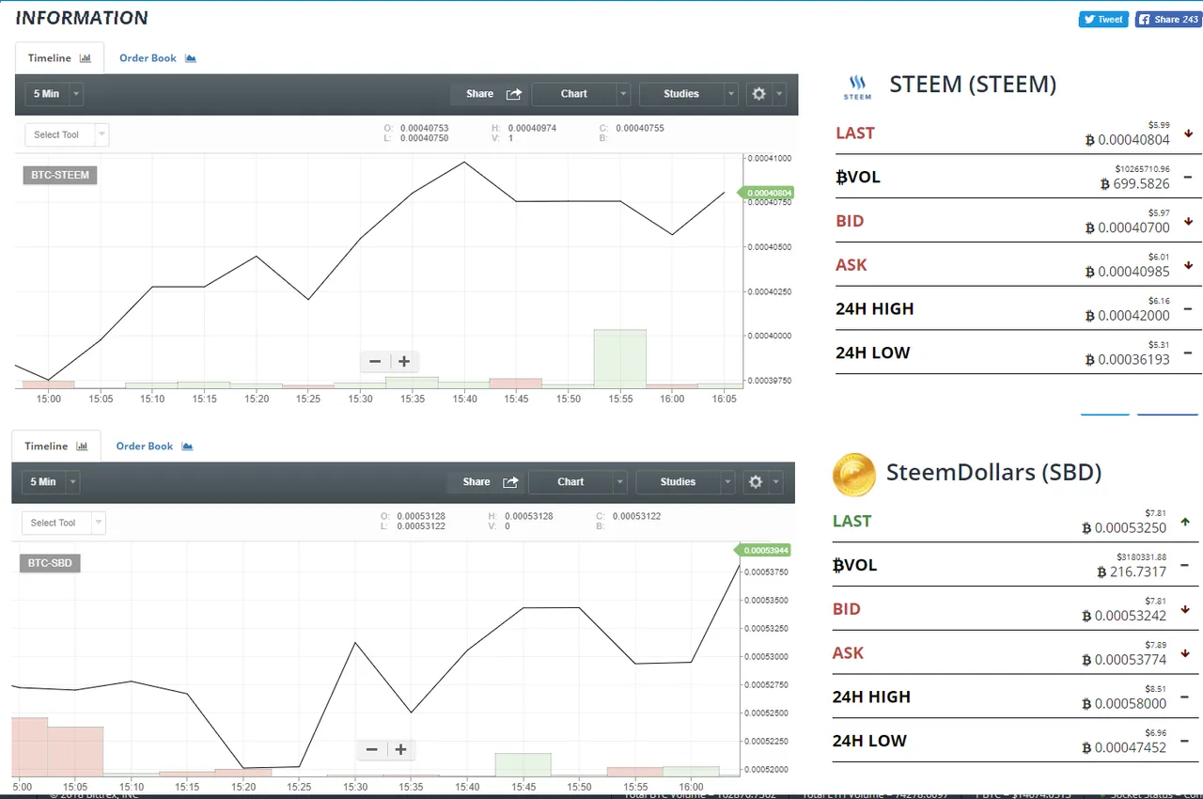Image resolution: width=1203 pixels, height=799 pixels.
Task: Expand the Studies dropdown on BTC-SBD chart
Action: (684, 482)
